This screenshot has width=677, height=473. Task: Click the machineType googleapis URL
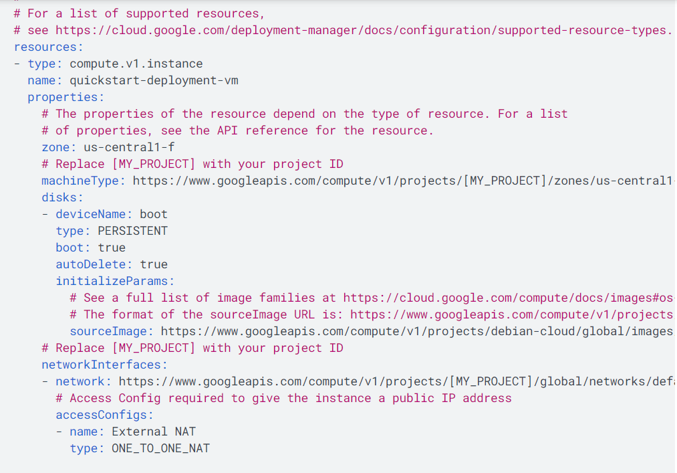[403, 181]
